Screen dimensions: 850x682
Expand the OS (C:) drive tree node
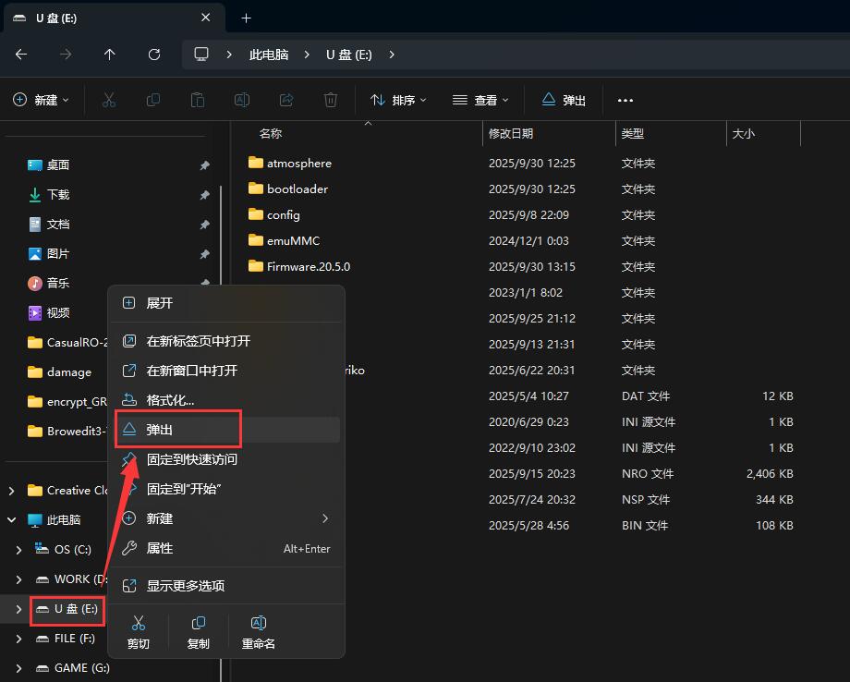(x=19, y=550)
